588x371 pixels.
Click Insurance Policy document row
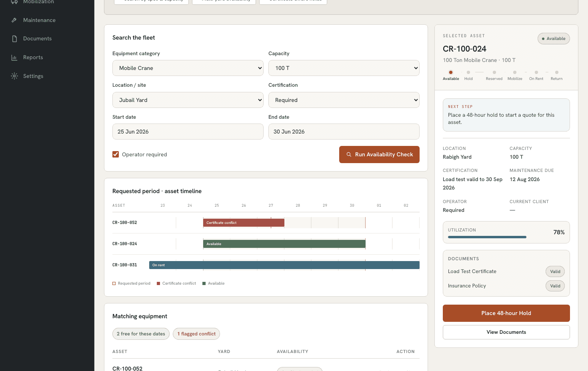pyautogui.click(x=506, y=286)
